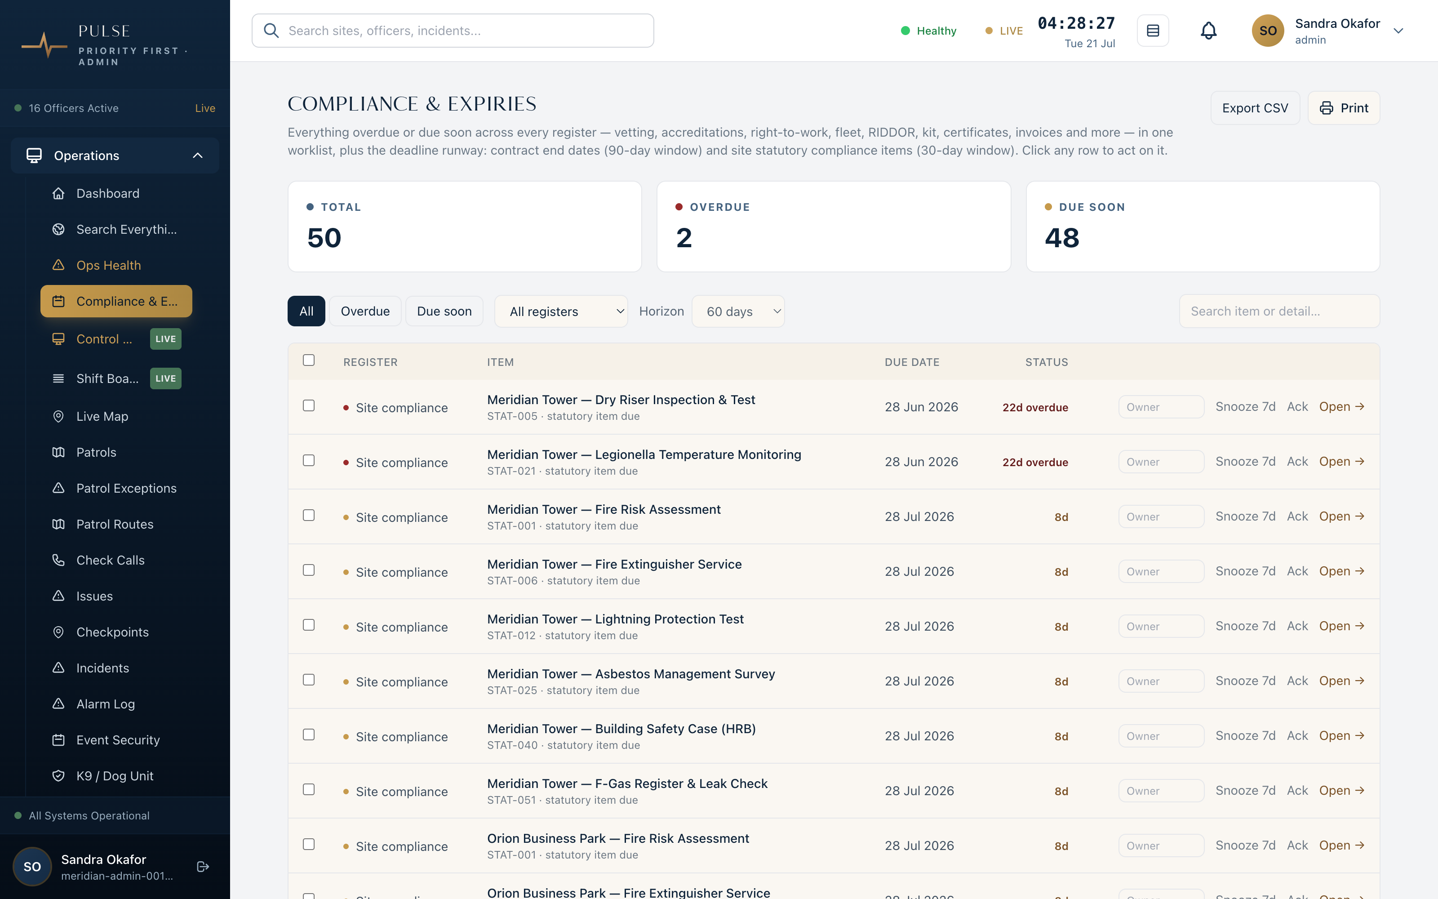Viewport: 1438px width, 899px height.
Task: Click the Patrol Routes map icon
Action: pyautogui.click(x=58, y=525)
